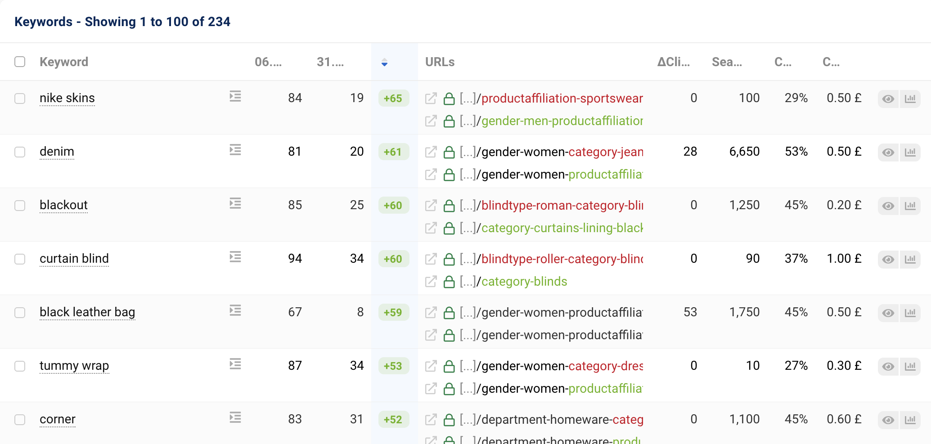Screen dimensions: 931x444
Task: Click the +61 change badge for denim
Action: [393, 152]
